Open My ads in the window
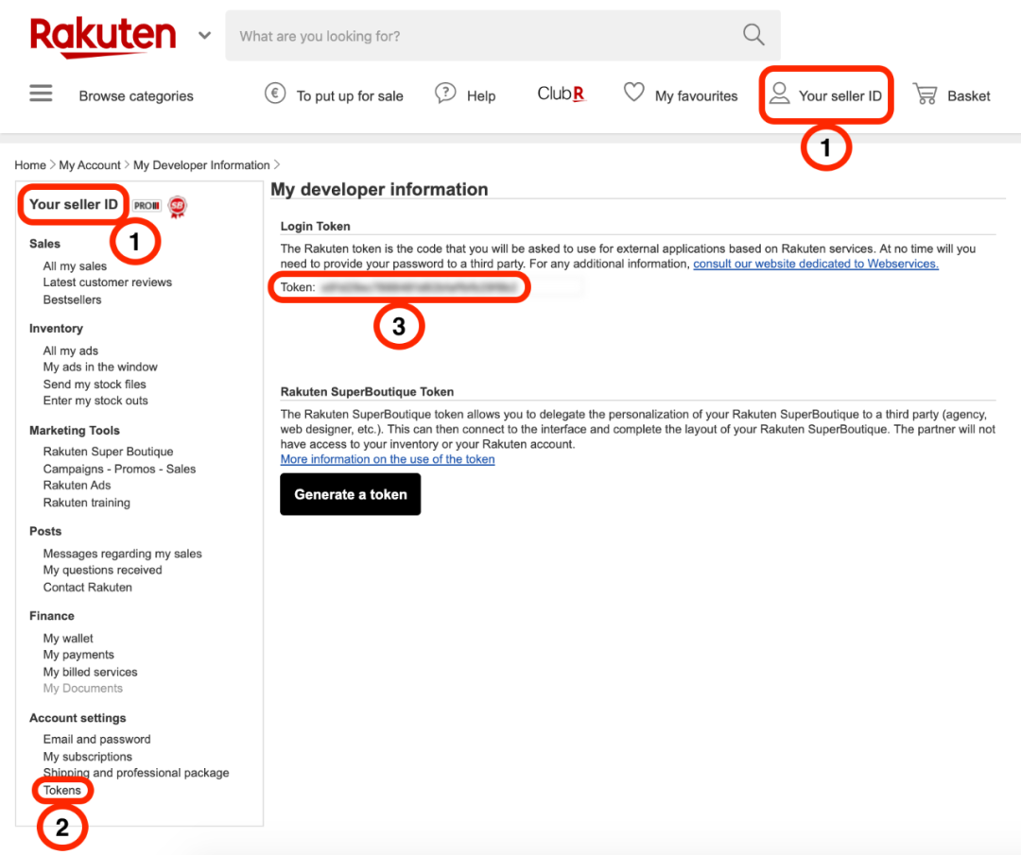Viewport: 1021px width, 855px height. (100, 367)
